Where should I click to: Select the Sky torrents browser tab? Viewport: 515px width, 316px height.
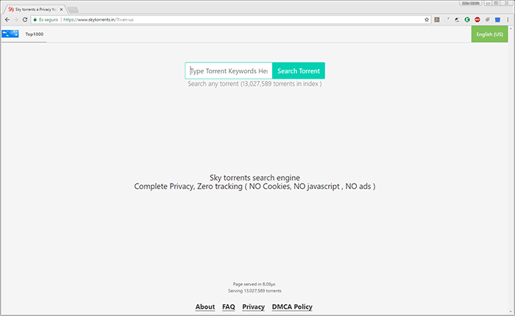click(35, 10)
